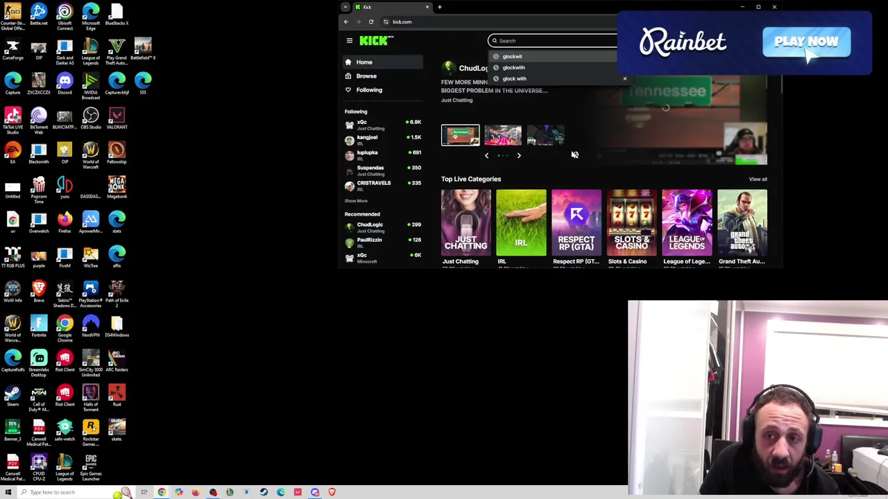Screen dimensions: 888x499
Task: Expand the following list with Show More
Action: click(x=356, y=201)
